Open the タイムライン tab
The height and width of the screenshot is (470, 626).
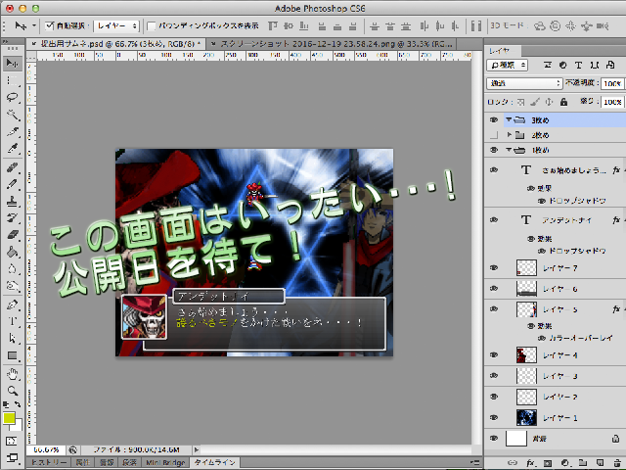point(214,462)
